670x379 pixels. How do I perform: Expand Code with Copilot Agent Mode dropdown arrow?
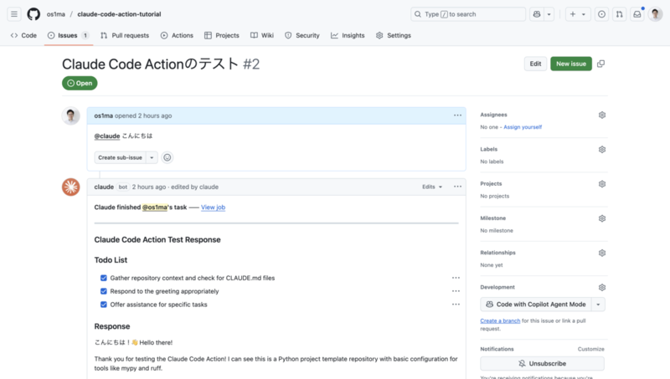pos(598,305)
